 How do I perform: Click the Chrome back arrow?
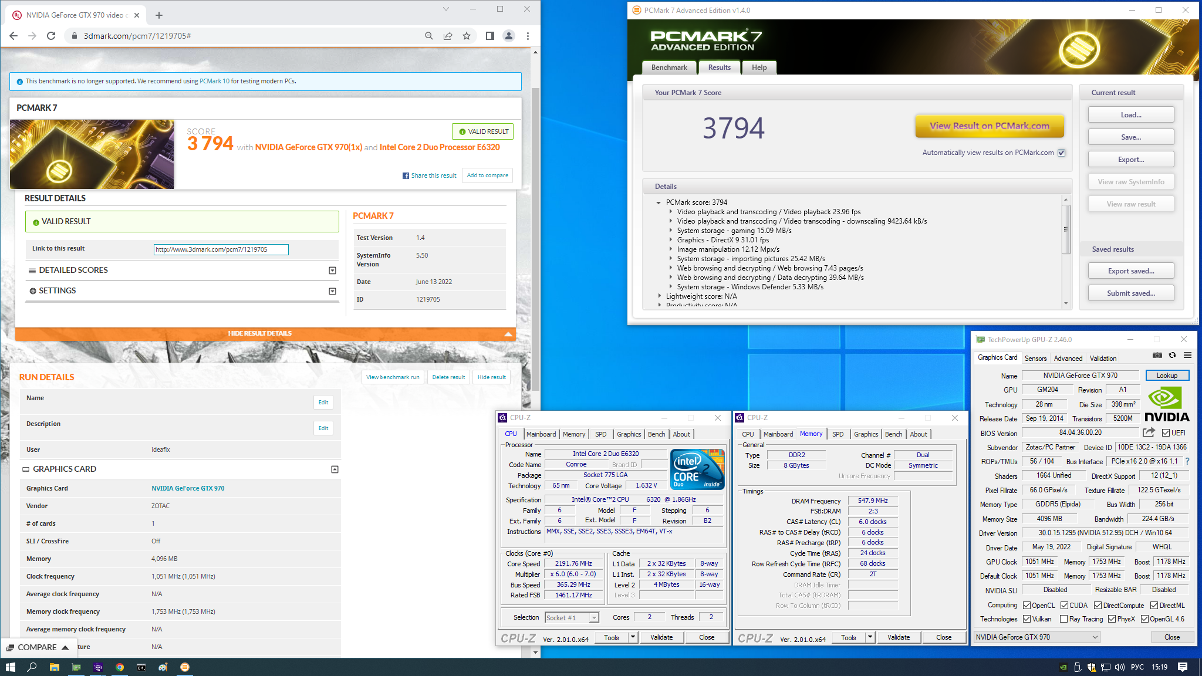[x=13, y=36]
